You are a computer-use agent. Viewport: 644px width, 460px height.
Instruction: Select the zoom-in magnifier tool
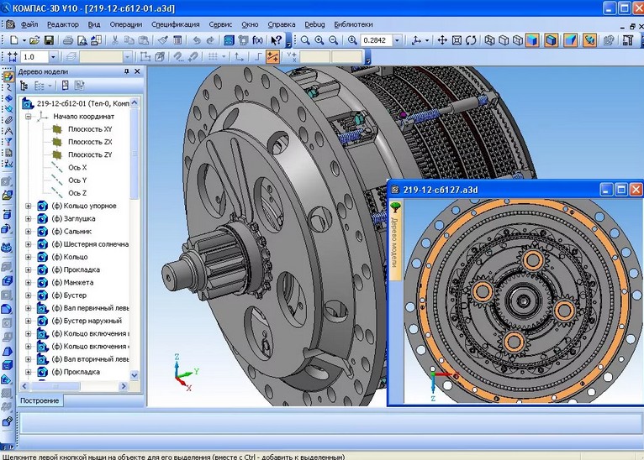319,40
